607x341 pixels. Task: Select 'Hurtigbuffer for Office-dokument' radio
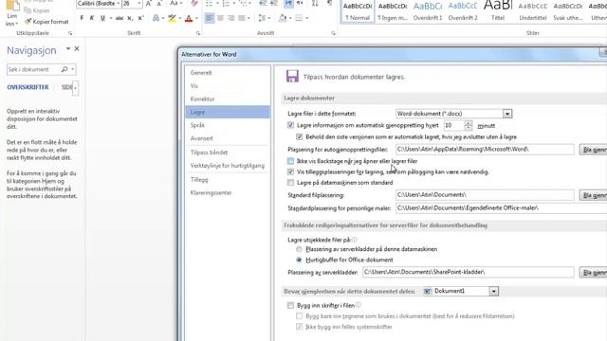tap(299, 260)
